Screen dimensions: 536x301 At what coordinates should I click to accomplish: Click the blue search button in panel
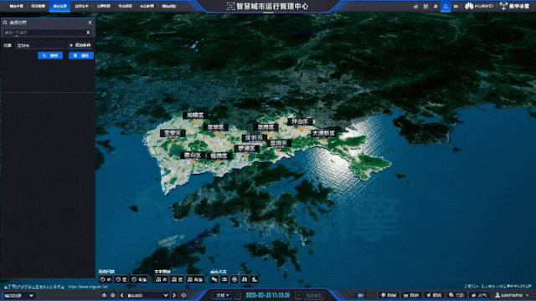[50, 55]
